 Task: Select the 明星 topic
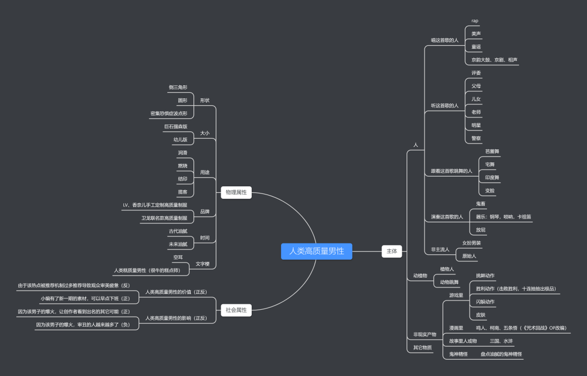click(x=476, y=126)
